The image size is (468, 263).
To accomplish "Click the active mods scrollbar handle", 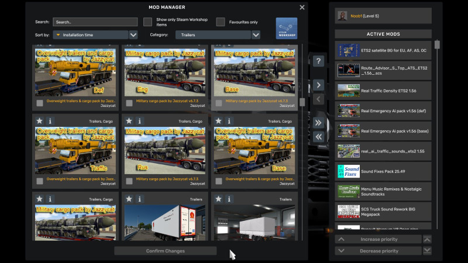I will point(437,44).
